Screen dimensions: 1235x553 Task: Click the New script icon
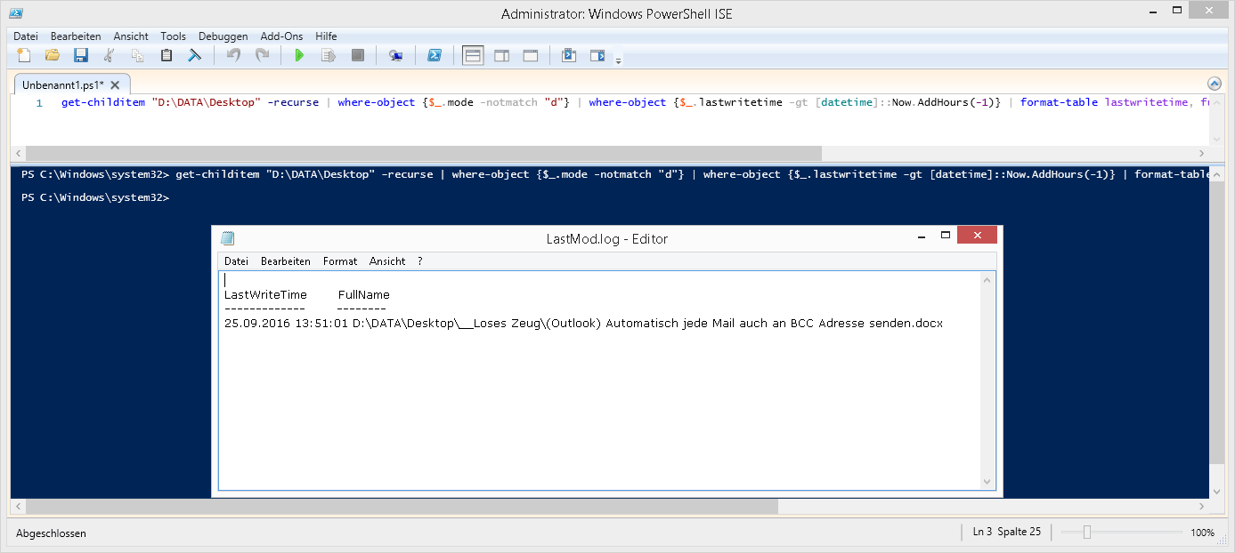point(24,56)
